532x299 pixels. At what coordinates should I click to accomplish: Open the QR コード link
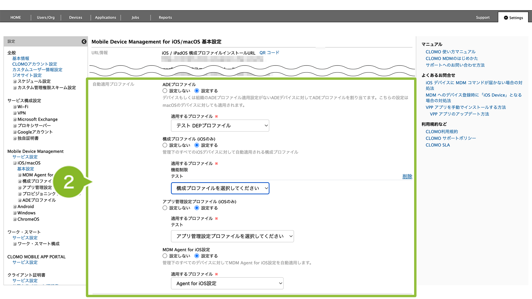[x=269, y=53]
